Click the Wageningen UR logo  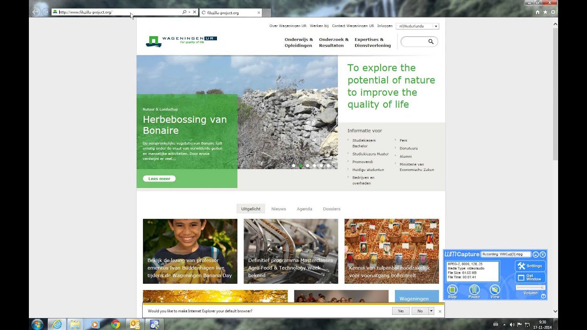[x=181, y=41]
